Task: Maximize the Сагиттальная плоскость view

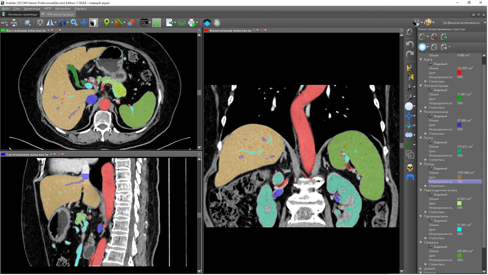Action: tap(199, 154)
